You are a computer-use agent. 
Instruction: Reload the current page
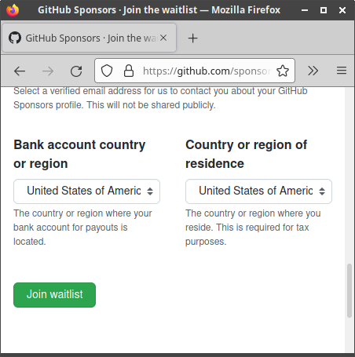point(76,71)
